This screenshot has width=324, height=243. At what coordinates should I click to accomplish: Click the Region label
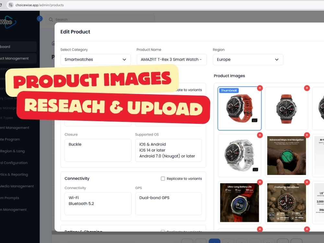(x=219, y=50)
